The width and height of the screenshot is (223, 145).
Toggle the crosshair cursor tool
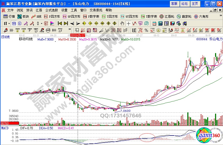tap(128, 23)
